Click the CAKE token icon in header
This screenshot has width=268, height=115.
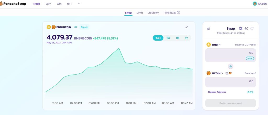click(x=255, y=4)
